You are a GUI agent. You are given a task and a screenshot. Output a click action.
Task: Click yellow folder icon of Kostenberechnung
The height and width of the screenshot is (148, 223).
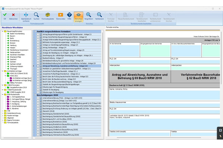(x=5, y=113)
